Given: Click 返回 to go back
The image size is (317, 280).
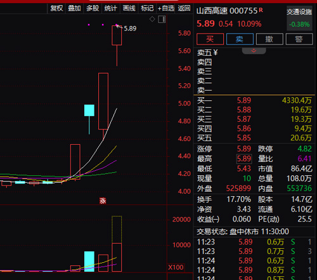Looking at the screenshot, I should 184,8.
